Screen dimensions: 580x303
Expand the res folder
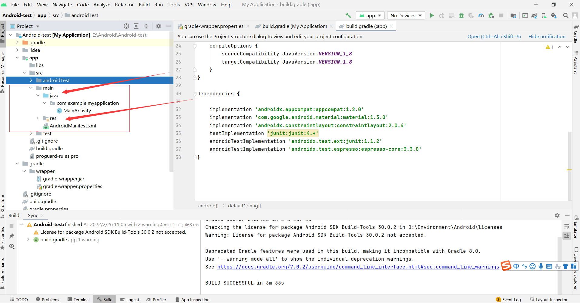tap(38, 118)
